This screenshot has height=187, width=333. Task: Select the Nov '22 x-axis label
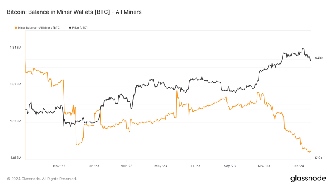(59, 166)
